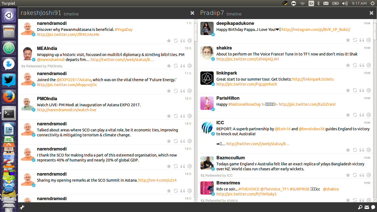Quote the EXPO2017Astana 'Future Energy' tweet

click(183, 91)
